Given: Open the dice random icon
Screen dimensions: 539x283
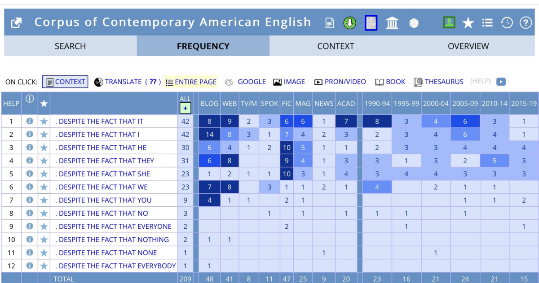Looking at the screenshot, I should click(x=414, y=23).
